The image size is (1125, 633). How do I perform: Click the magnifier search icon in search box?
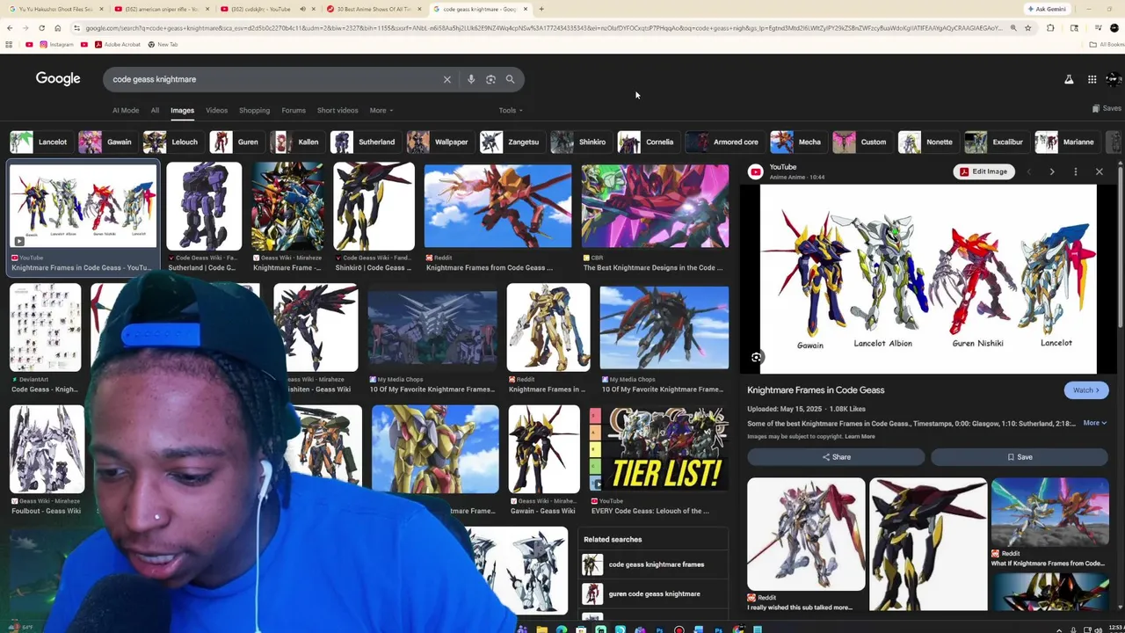pos(510,79)
